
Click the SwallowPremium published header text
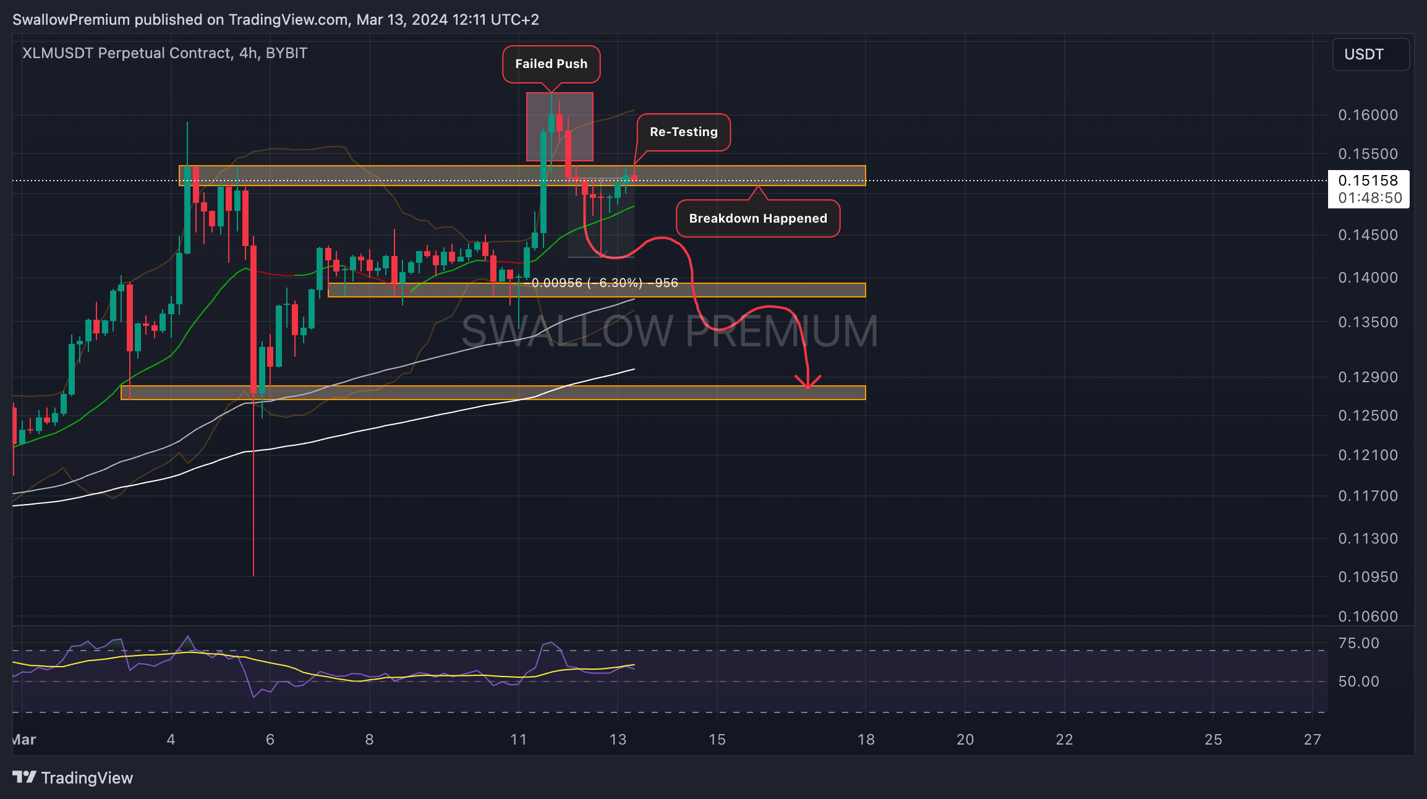[276, 20]
